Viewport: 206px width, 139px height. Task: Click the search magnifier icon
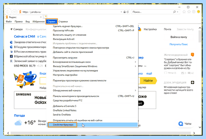click(x=174, y=12)
